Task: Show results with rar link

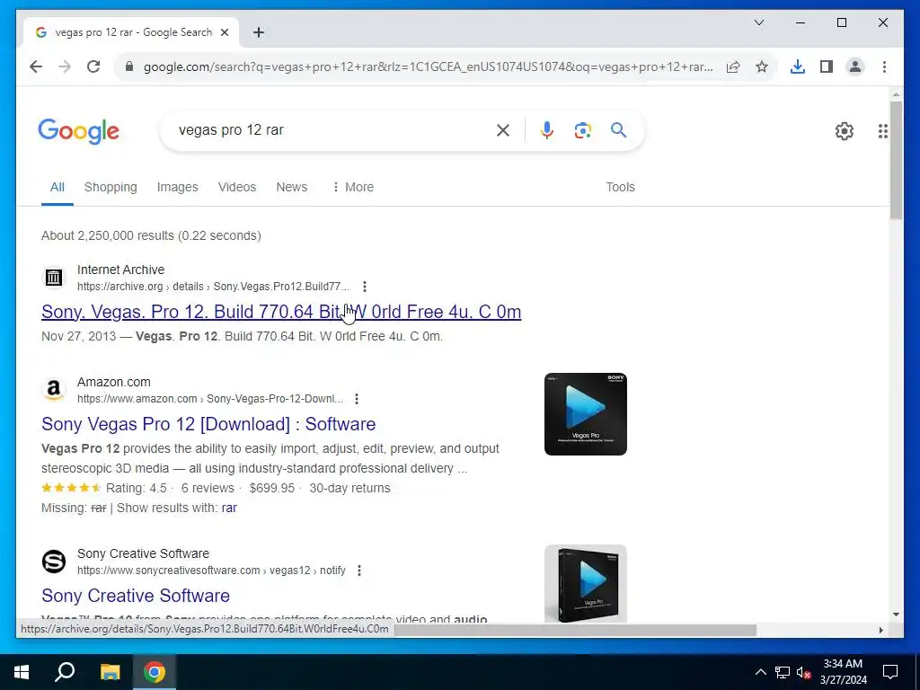Action: pyautogui.click(x=229, y=509)
